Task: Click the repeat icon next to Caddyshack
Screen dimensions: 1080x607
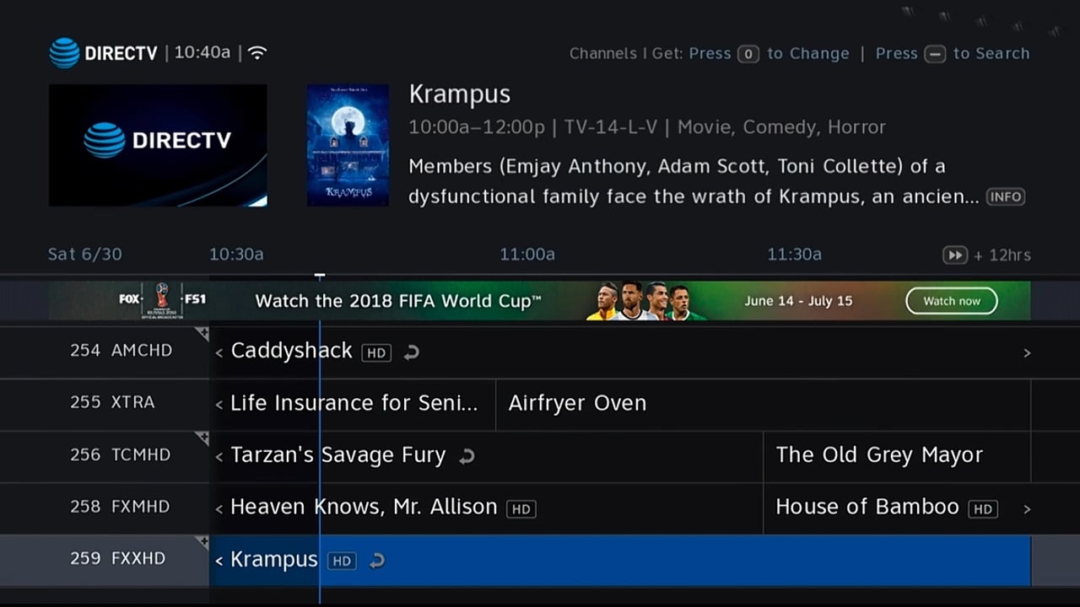Action: pyautogui.click(x=411, y=353)
